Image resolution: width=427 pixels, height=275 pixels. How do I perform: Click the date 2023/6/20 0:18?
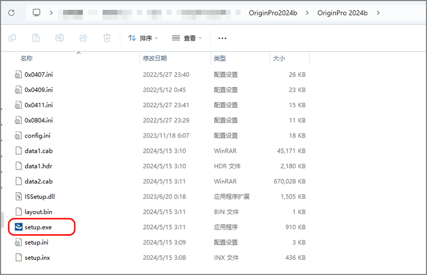165,196
